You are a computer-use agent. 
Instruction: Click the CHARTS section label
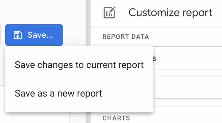pyautogui.click(x=116, y=118)
